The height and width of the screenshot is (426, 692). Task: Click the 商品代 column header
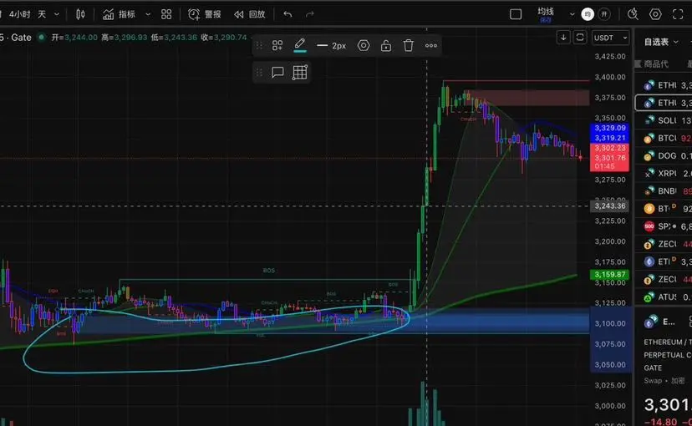point(655,64)
